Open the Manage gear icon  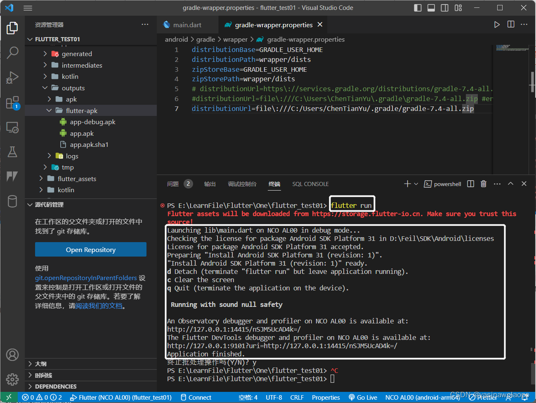click(12, 379)
